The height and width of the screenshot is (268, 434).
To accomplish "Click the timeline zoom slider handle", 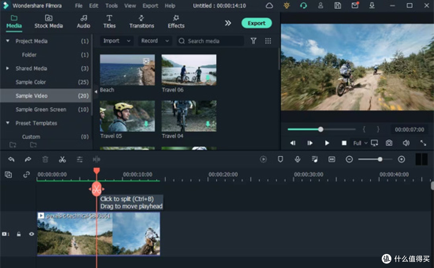I will [380, 159].
